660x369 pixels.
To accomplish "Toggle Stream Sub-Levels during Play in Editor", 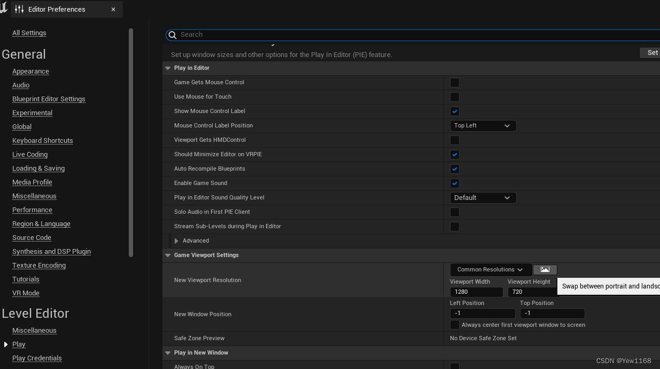I will pyautogui.click(x=455, y=227).
